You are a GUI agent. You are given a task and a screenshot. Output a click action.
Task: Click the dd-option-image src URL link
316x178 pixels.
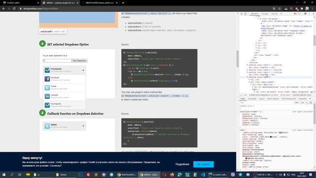[x=302, y=26]
